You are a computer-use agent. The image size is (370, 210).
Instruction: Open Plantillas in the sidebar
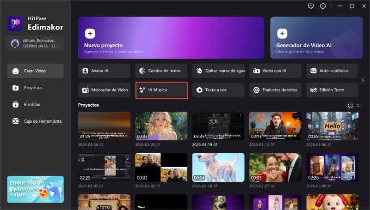36,104
